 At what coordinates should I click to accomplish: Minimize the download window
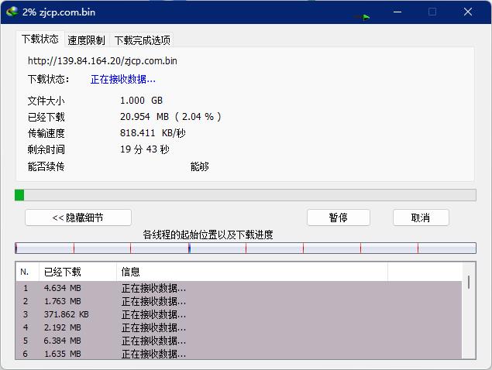397,12
